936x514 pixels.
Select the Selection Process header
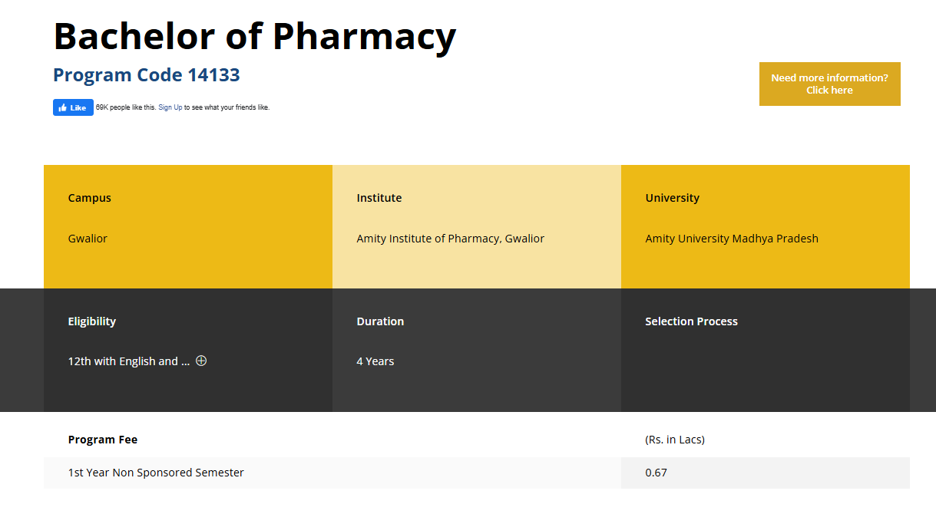(690, 321)
